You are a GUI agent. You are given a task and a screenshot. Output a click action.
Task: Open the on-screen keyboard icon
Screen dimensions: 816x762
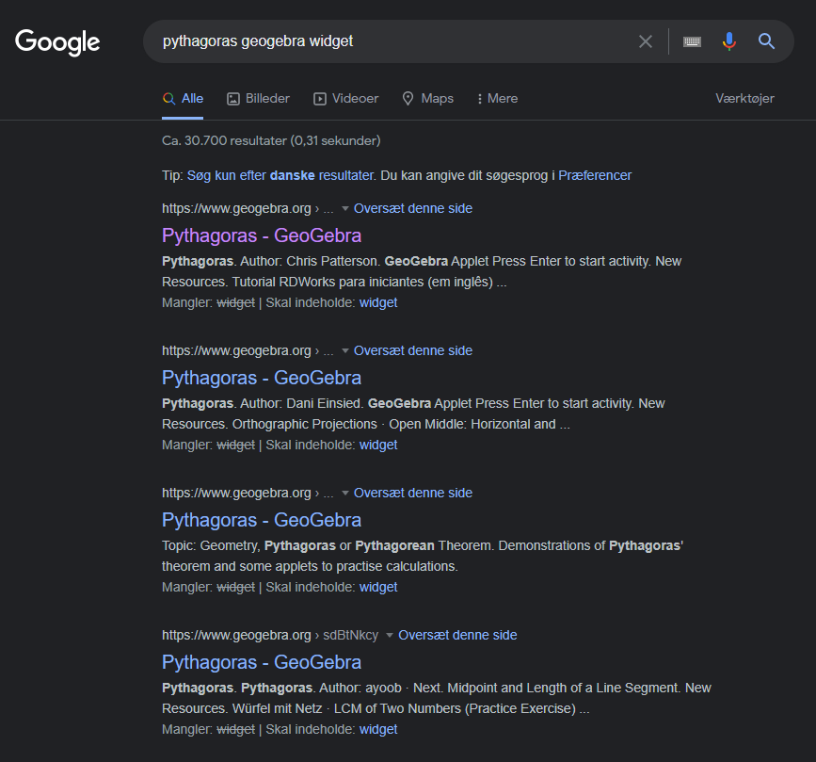pyautogui.click(x=693, y=41)
